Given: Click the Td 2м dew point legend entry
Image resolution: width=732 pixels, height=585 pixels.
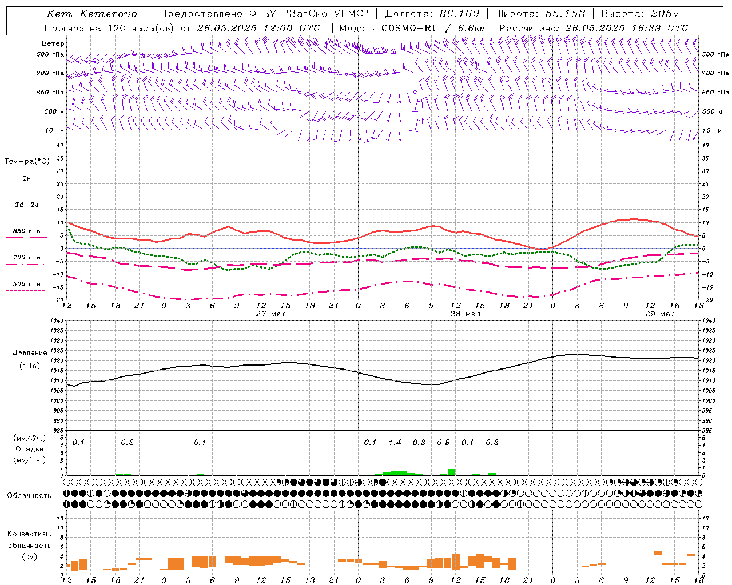Looking at the screenshot, I should click(x=27, y=205).
